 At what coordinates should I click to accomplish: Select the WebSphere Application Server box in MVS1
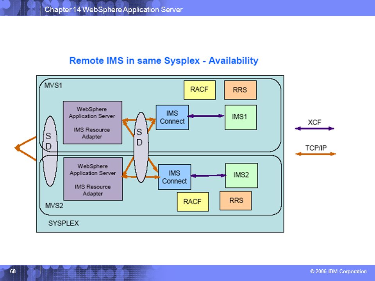[93, 123]
